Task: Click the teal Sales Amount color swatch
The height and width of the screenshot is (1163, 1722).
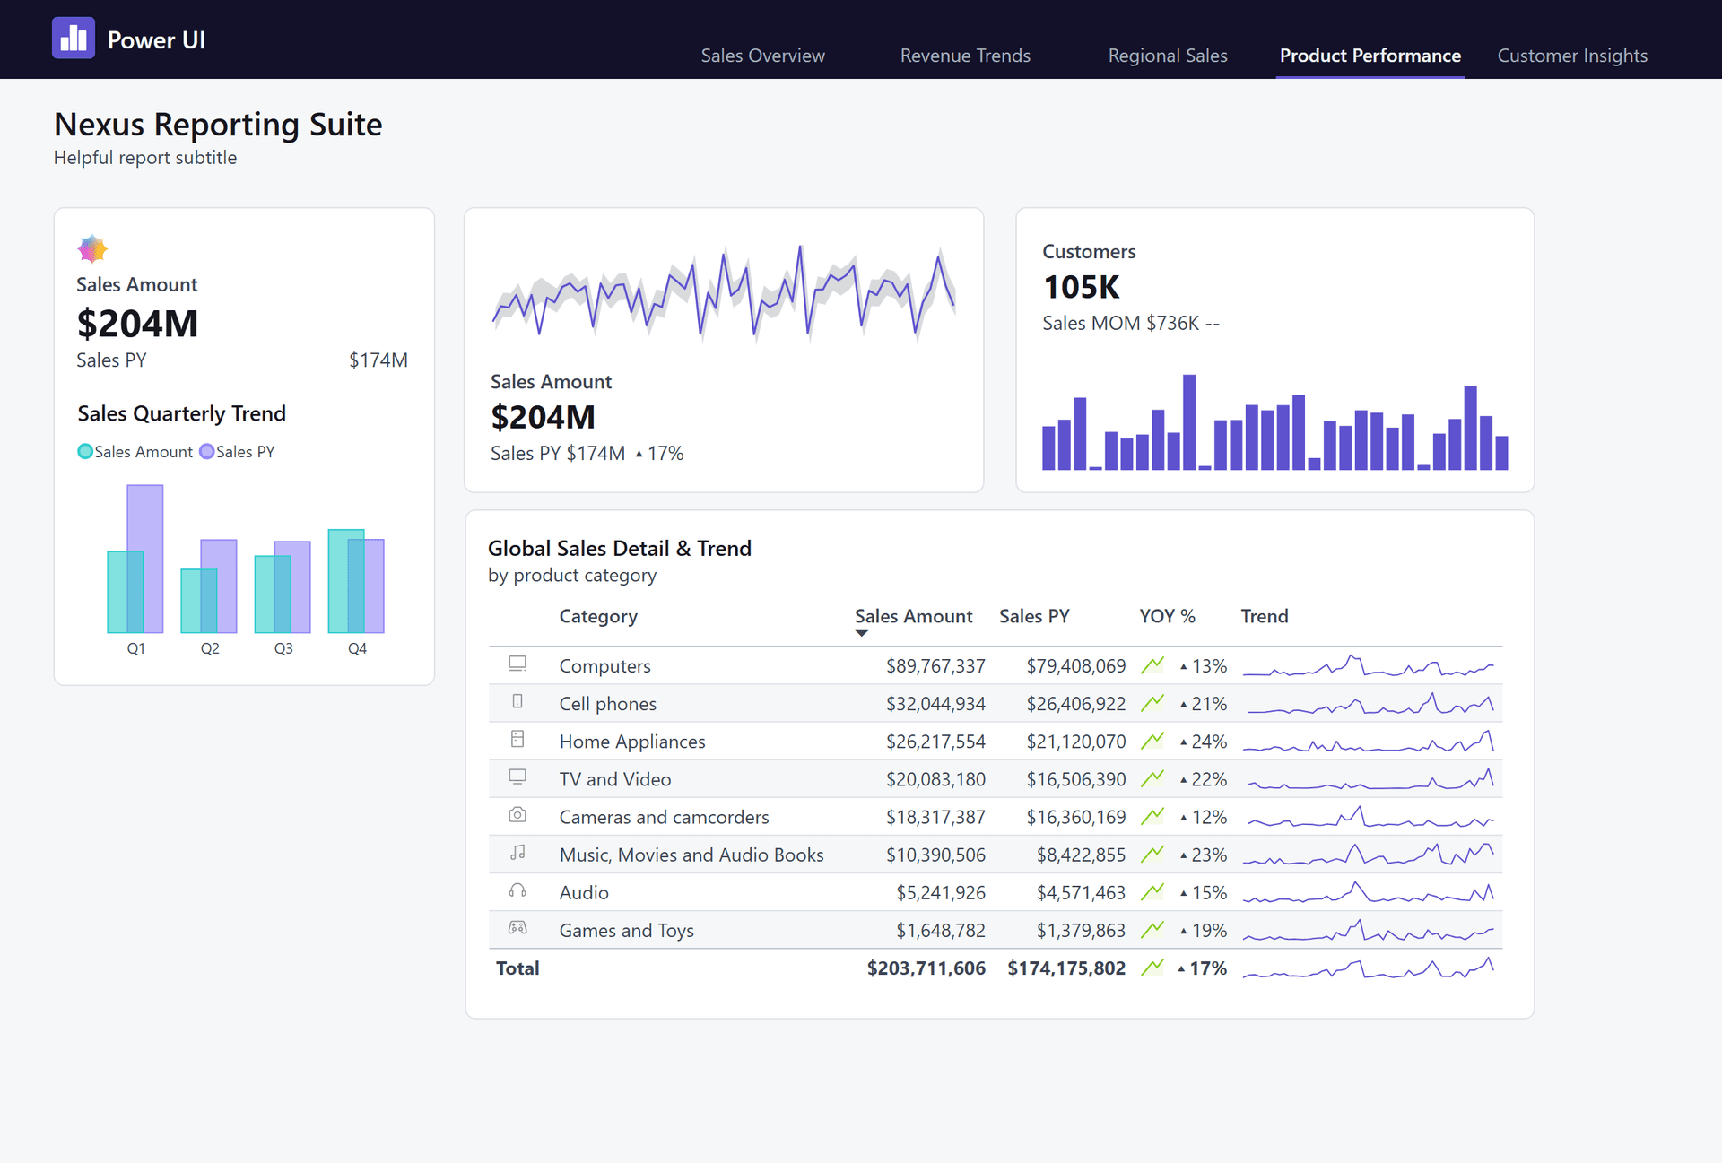Action: 85,451
